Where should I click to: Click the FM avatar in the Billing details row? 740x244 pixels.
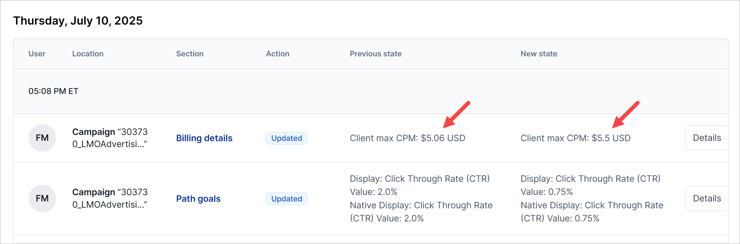pyautogui.click(x=42, y=138)
